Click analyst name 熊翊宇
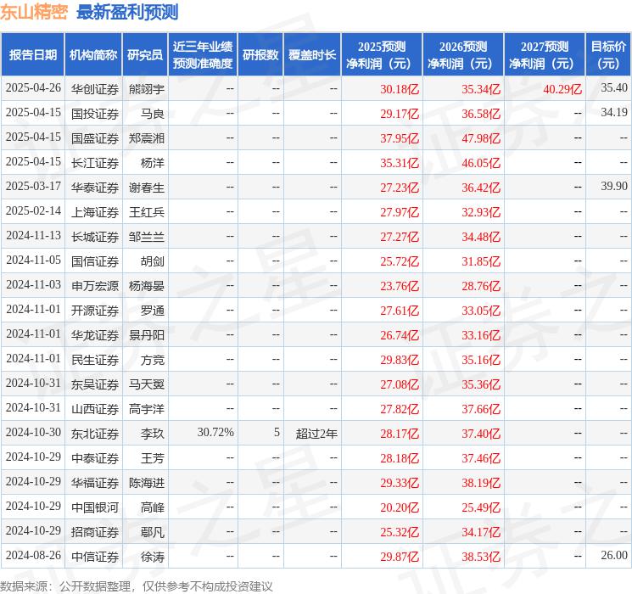Image resolution: width=632 pixels, height=594 pixels. point(147,89)
